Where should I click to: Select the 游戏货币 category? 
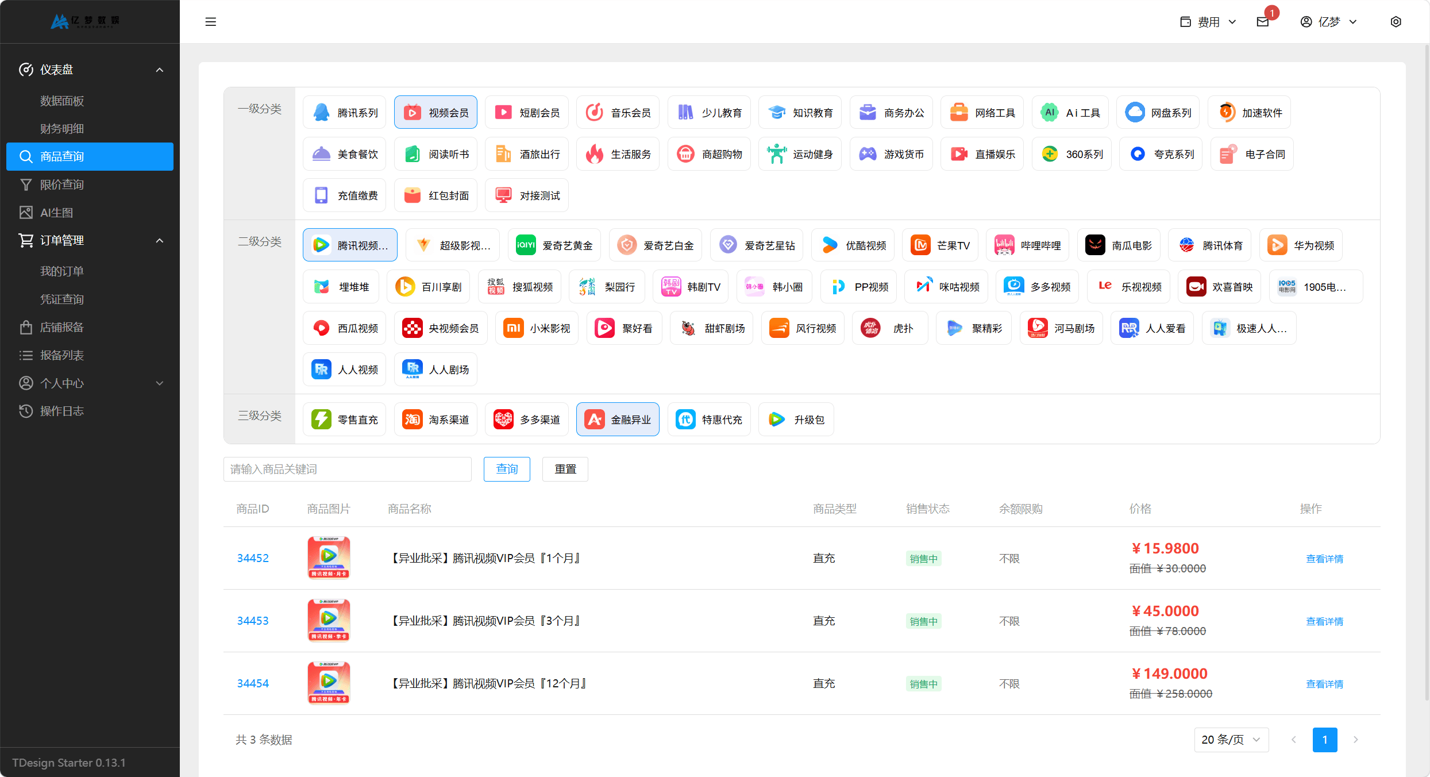click(x=891, y=154)
